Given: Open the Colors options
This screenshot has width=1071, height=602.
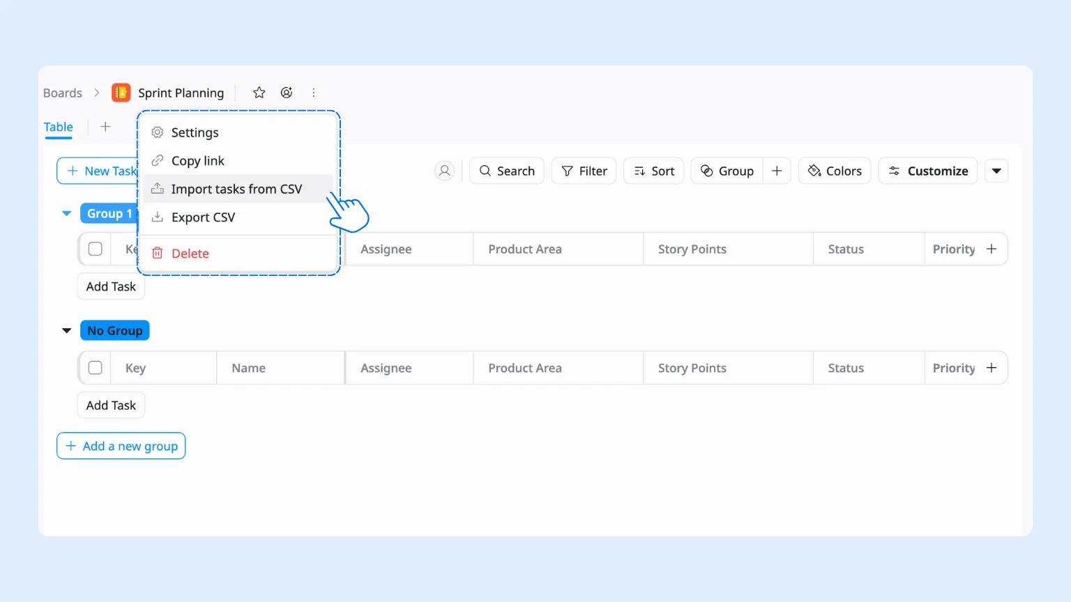Looking at the screenshot, I should tap(835, 171).
